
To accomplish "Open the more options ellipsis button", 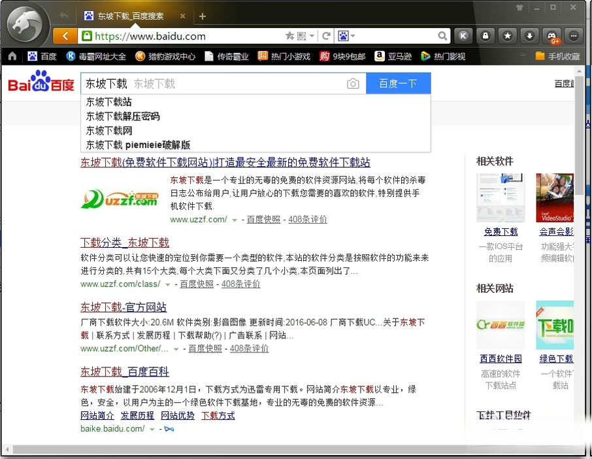I will [574, 36].
